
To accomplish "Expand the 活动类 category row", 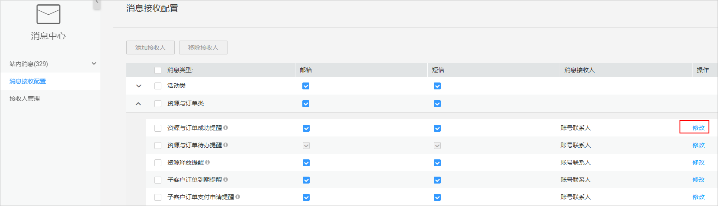I will tap(139, 86).
